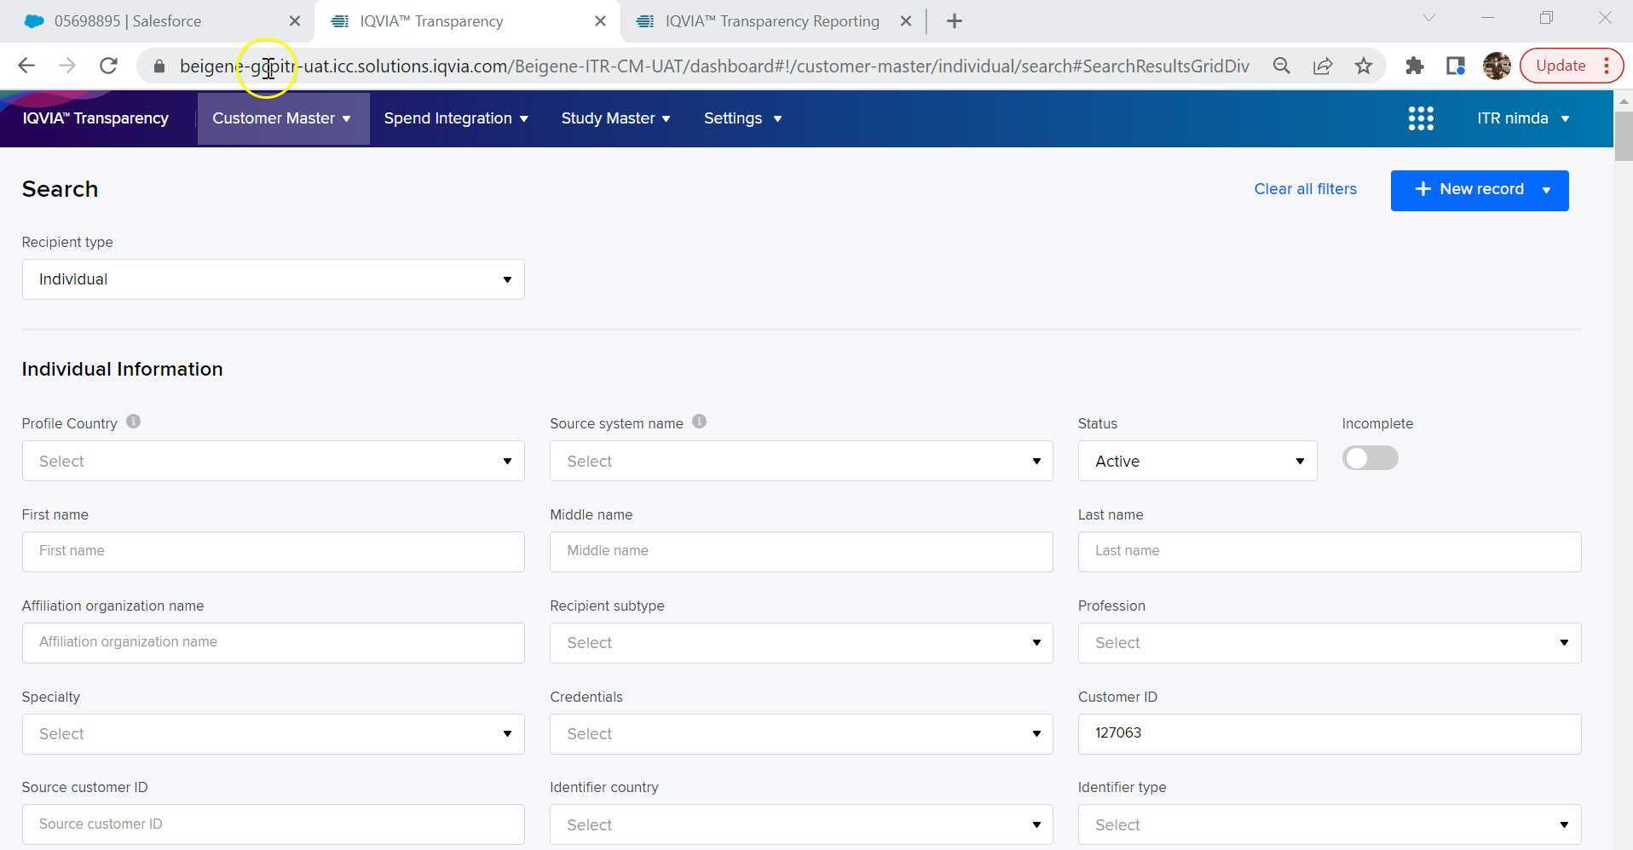Click the Profile Country info icon
Image resolution: width=1633 pixels, height=850 pixels.
[133, 422]
